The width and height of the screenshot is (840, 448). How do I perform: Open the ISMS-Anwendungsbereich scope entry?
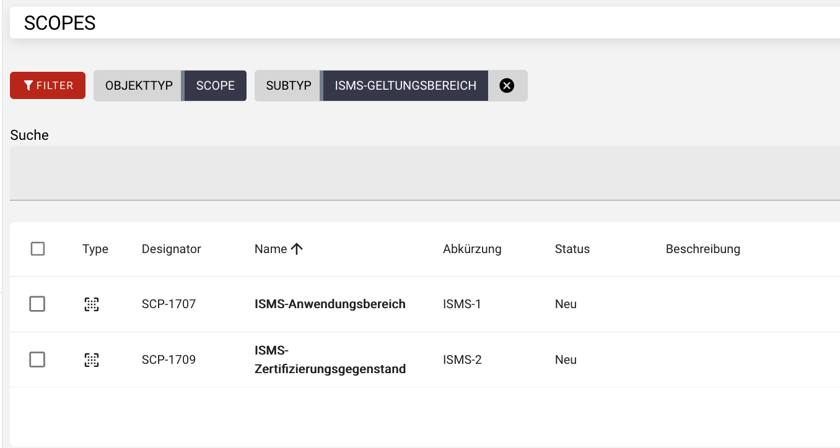click(330, 303)
